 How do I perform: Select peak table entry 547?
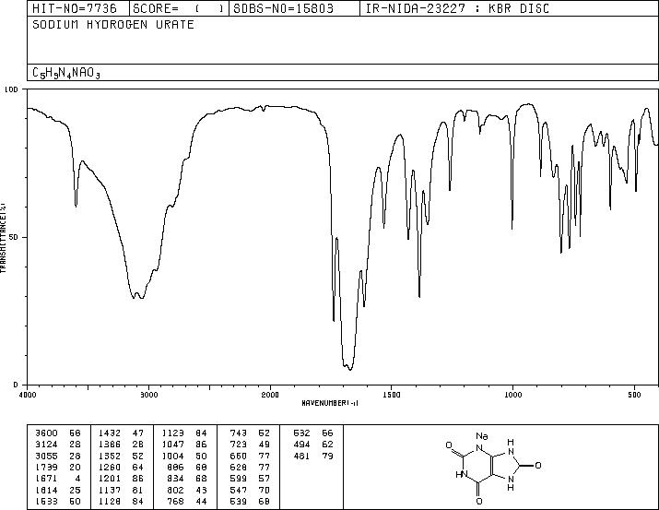[239, 490]
